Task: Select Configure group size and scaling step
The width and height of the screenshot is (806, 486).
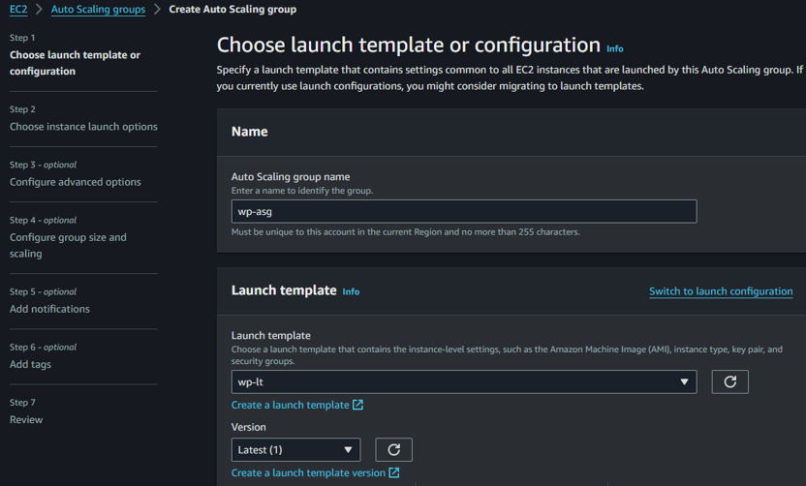Action: coord(68,245)
